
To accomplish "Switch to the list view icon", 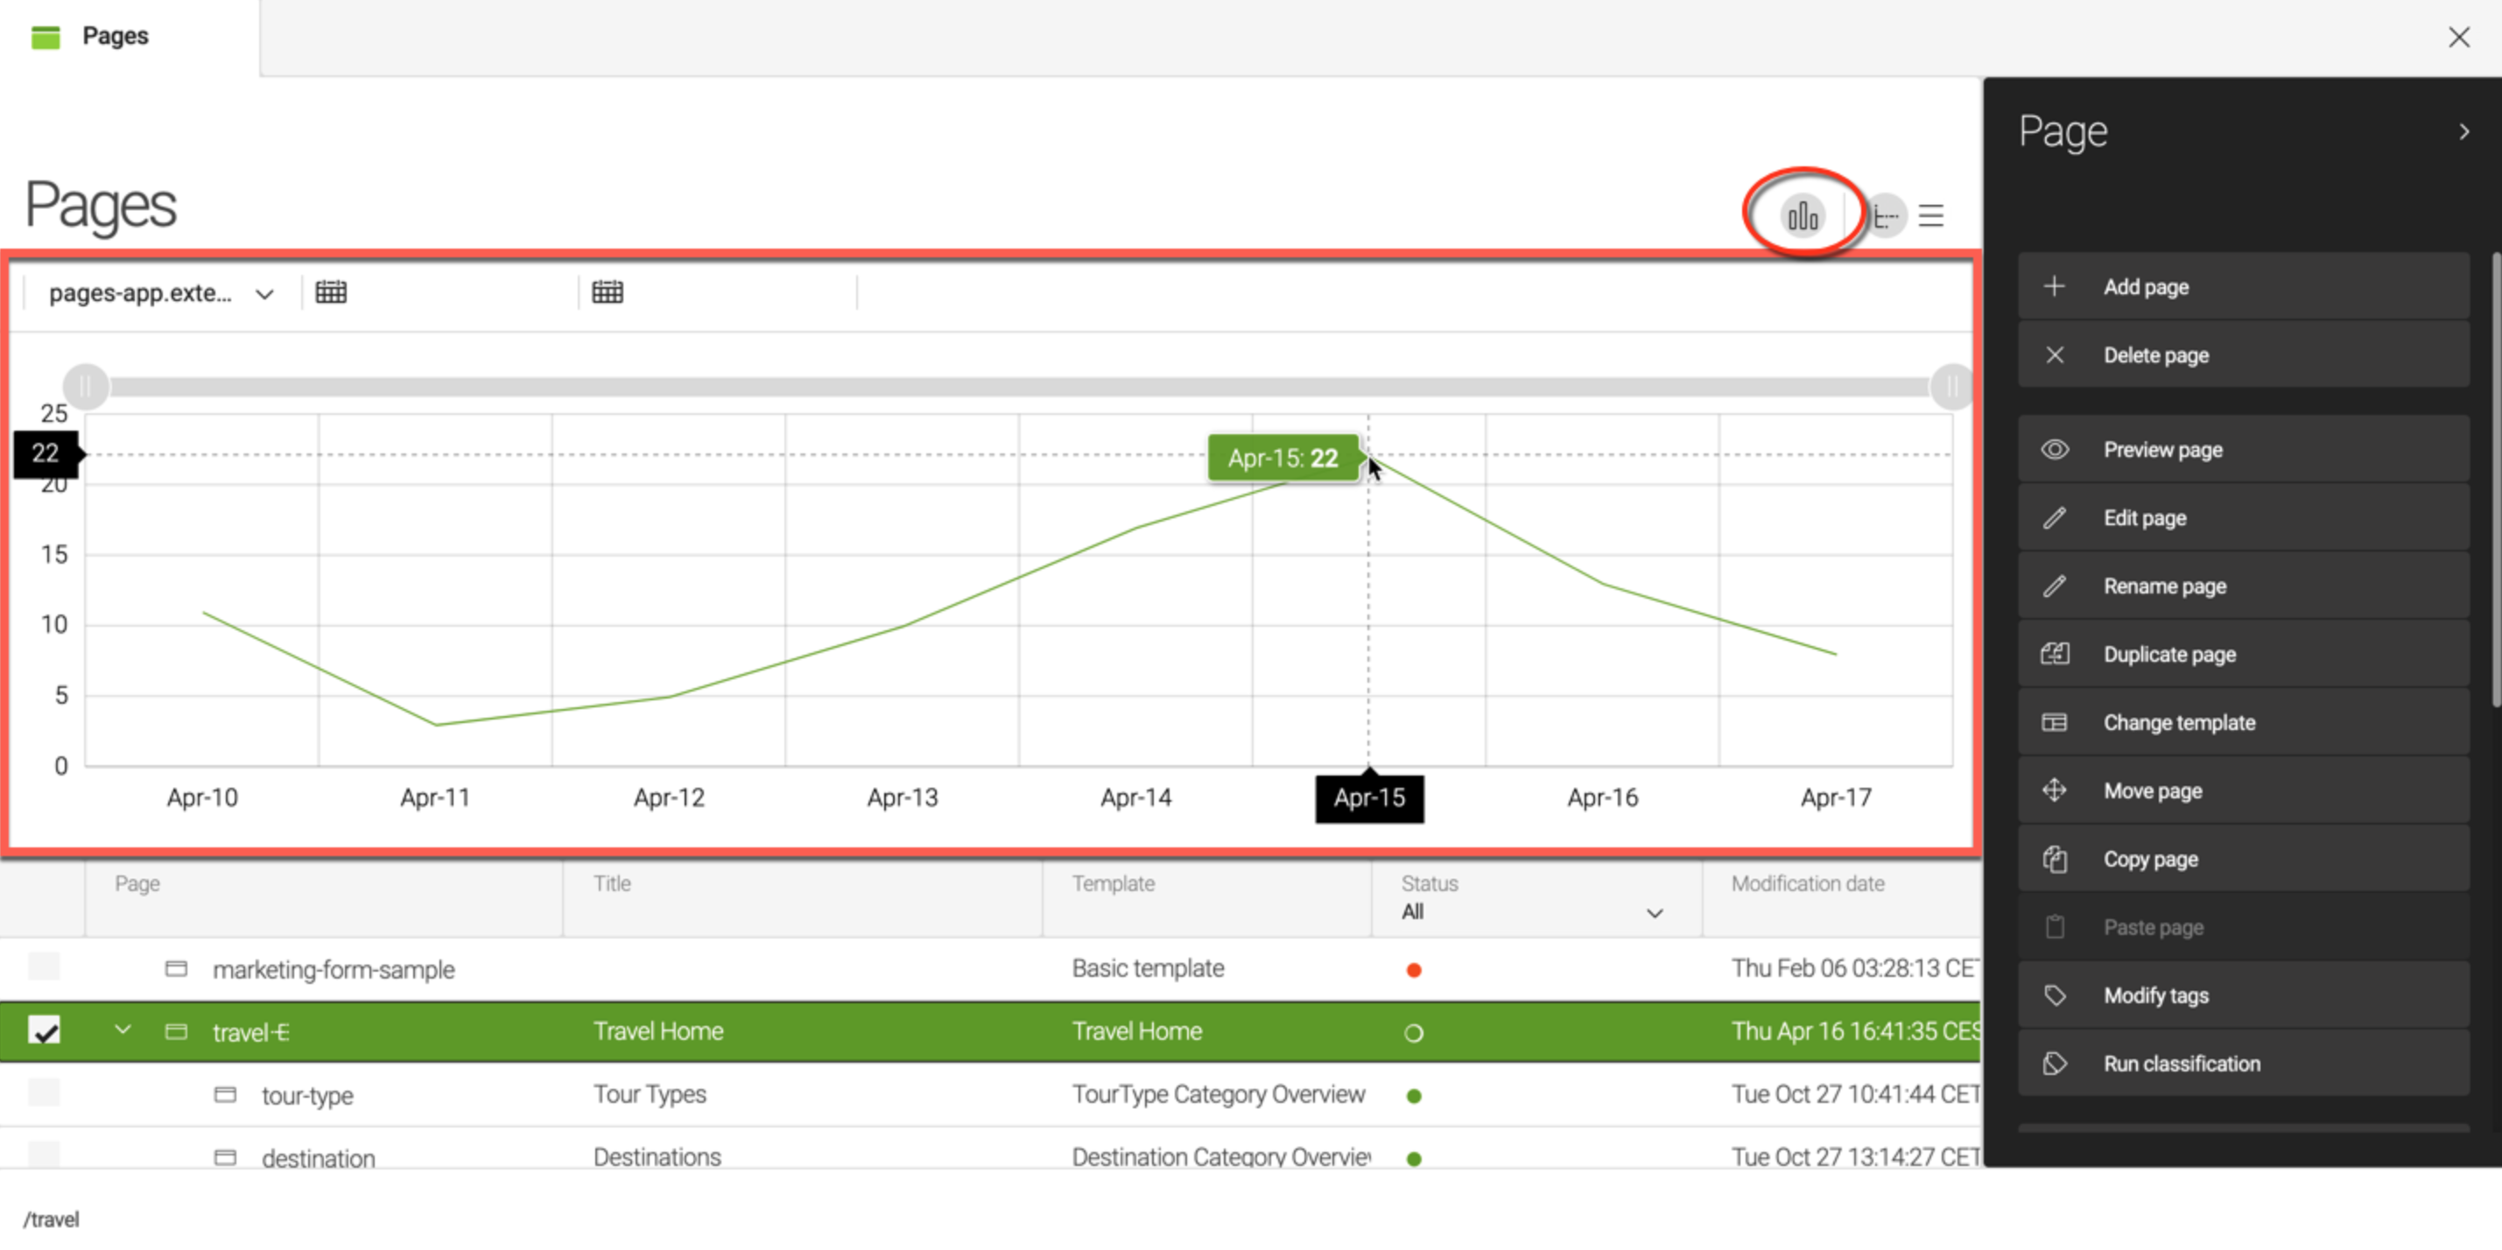I will (1931, 215).
